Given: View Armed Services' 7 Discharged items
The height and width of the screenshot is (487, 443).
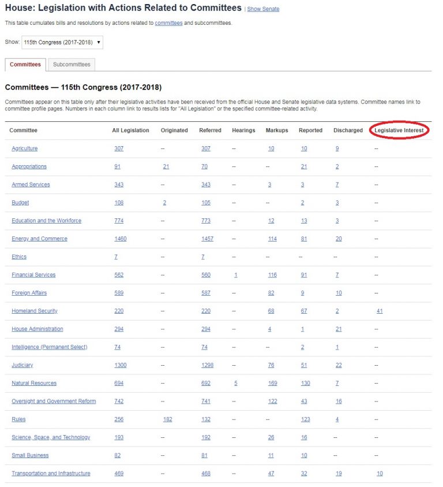Looking at the screenshot, I should (337, 184).
